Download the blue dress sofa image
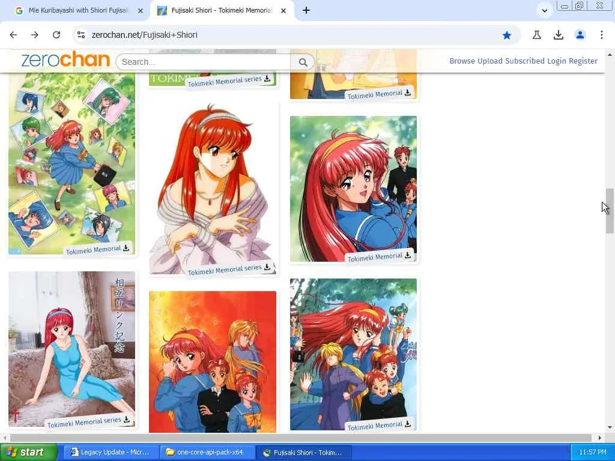Screen dimensions: 615x461 (126, 419)
